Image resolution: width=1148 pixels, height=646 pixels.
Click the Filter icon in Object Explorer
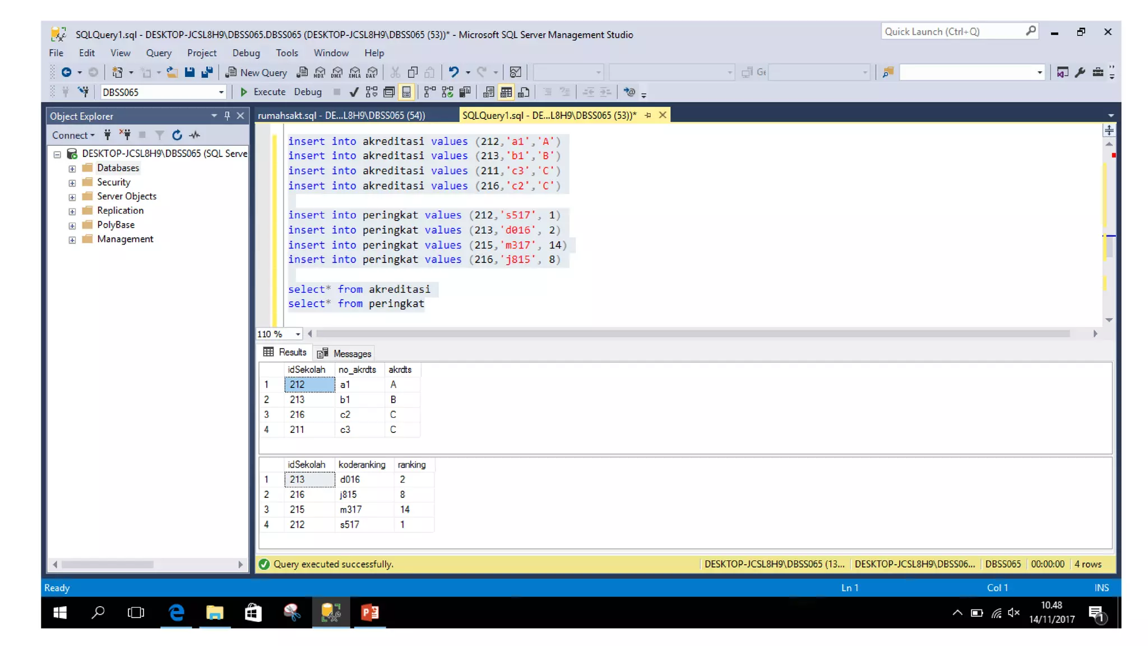(x=160, y=135)
